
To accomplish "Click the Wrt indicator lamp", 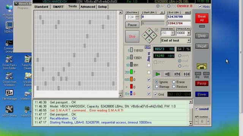I will click(x=206, y=74).
